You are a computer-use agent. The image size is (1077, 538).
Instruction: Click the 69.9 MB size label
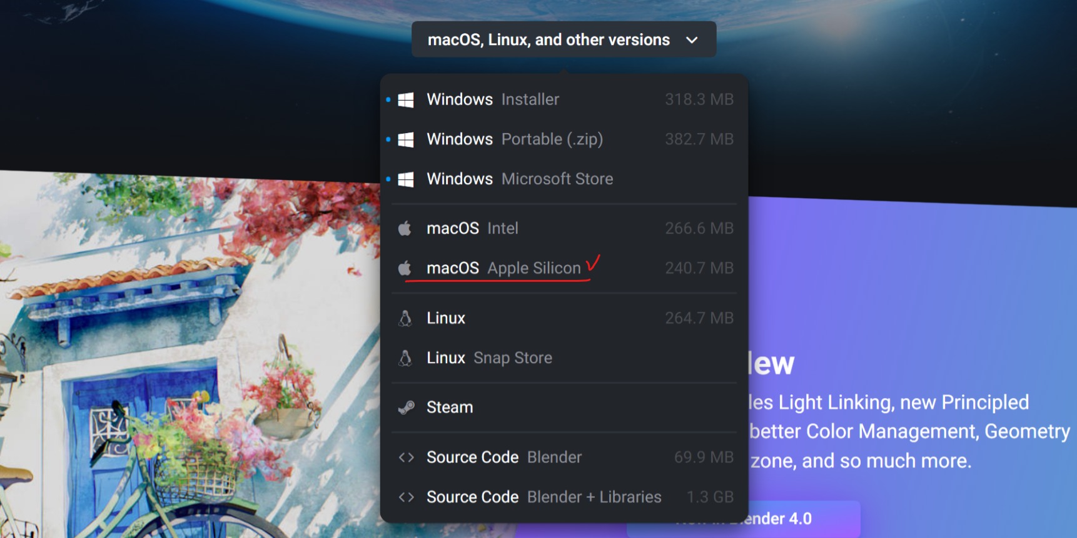coord(704,457)
